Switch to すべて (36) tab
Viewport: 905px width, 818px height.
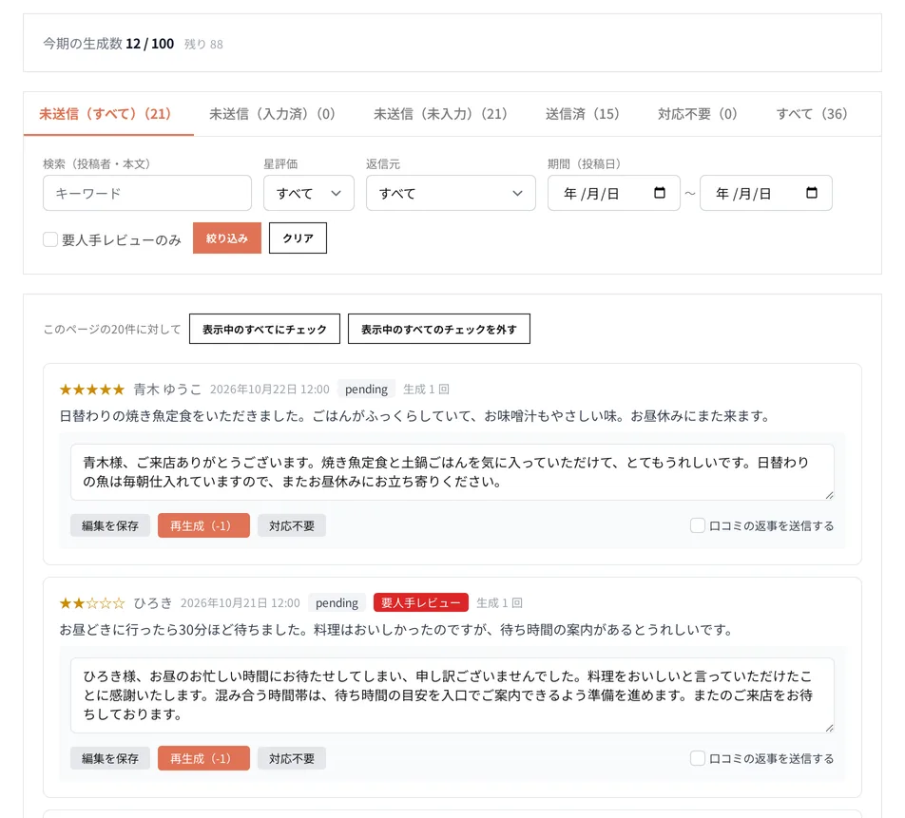pyautogui.click(x=812, y=114)
